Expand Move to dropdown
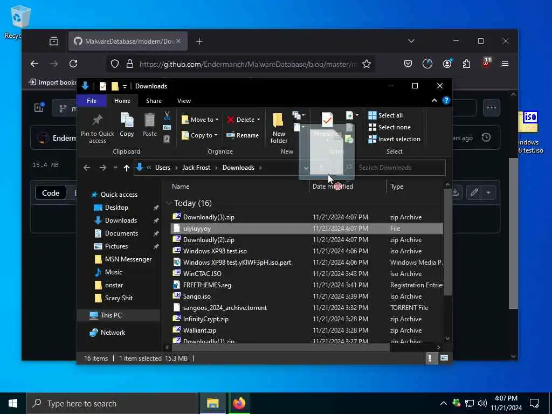 click(x=217, y=120)
